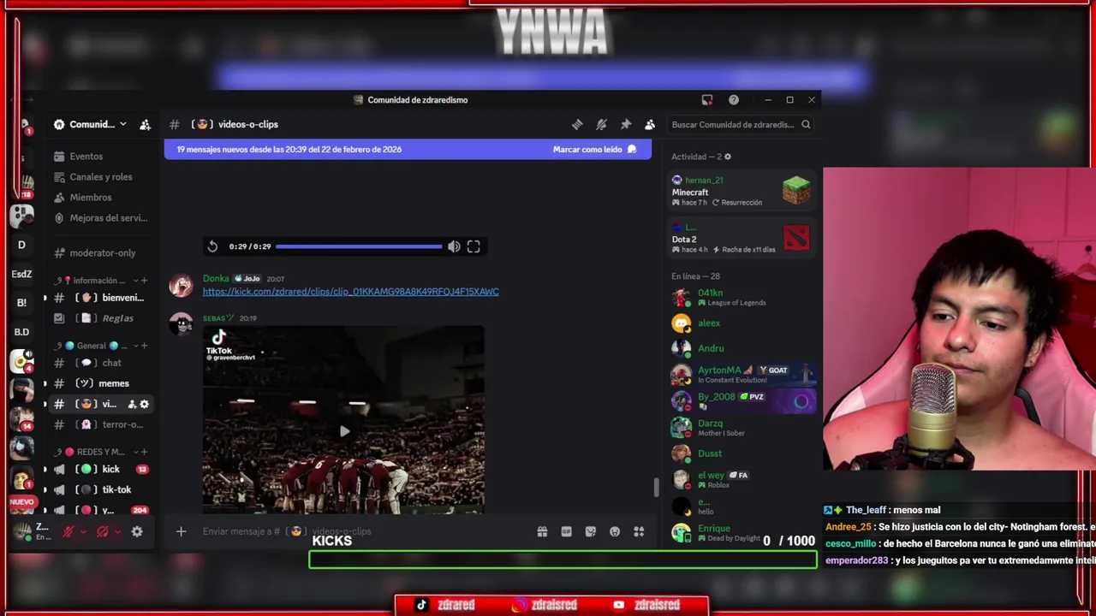Edit videos-o-clips channel via gear icon

tap(144, 404)
